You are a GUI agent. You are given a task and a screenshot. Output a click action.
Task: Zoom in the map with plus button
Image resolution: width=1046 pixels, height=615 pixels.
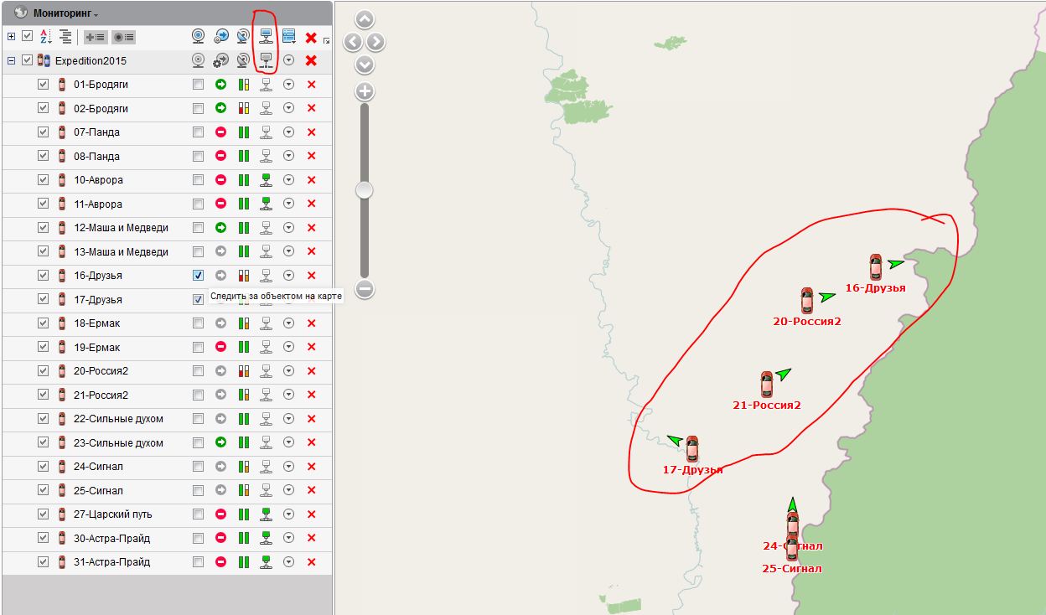[365, 91]
